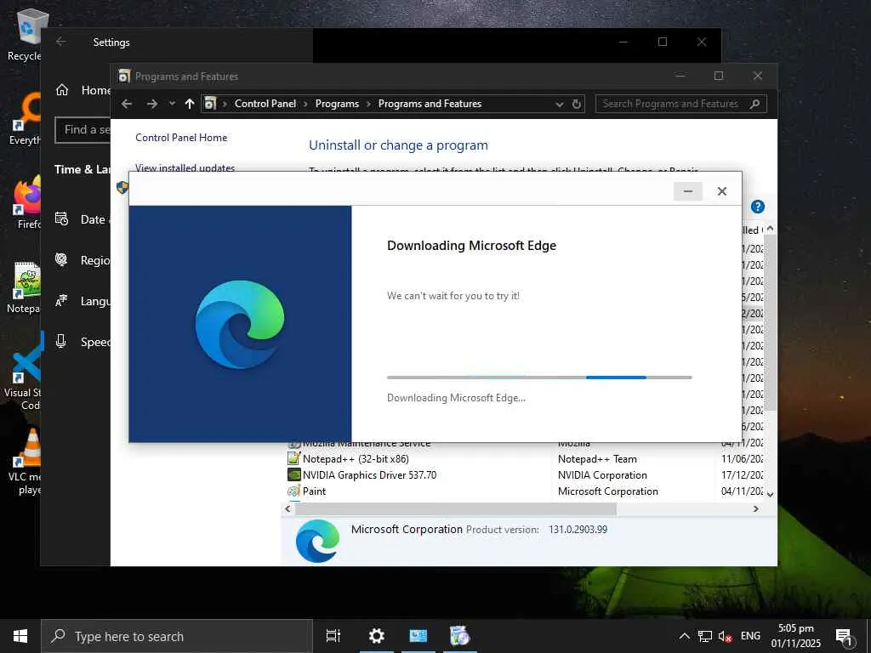Click Notepad++ Team publisher cell
871x653 pixels.
pyautogui.click(x=597, y=459)
